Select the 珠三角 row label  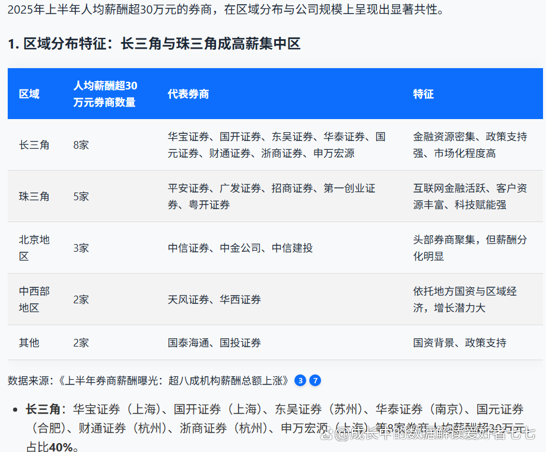coord(34,196)
